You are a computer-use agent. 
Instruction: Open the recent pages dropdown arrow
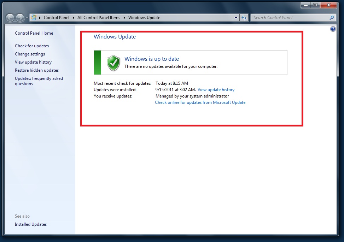click(x=27, y=18)
